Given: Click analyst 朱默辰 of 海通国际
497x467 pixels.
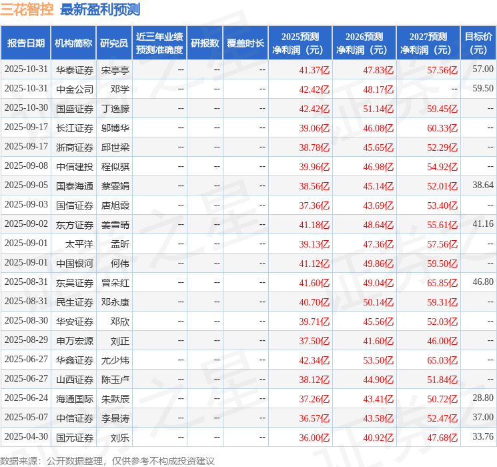Looking at the screenshot, I should (115, 399).
